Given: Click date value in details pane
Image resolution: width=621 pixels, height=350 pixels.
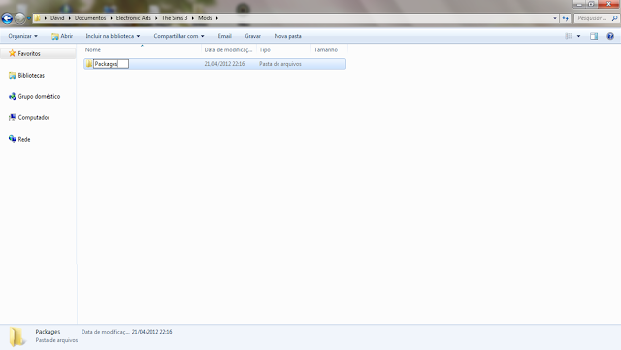Looking at the screenshot, I should click(x=151, y=332).
